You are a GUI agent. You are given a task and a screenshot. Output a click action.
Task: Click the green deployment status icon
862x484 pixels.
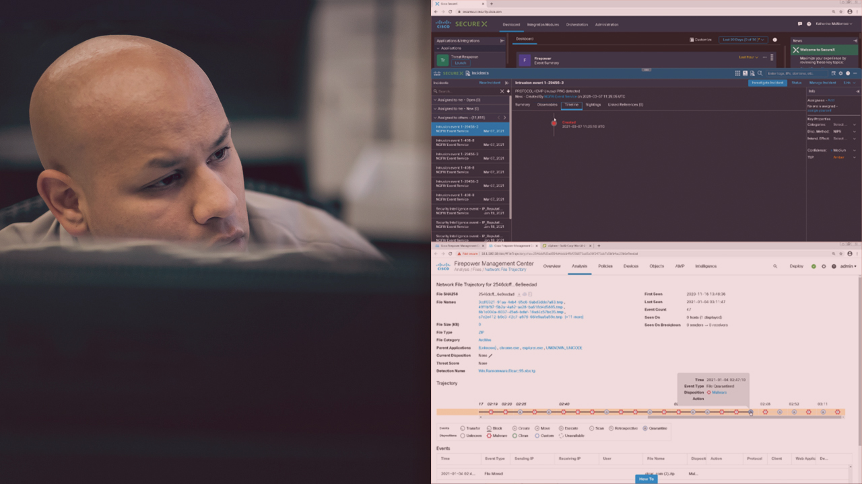(x=814, y=266)
